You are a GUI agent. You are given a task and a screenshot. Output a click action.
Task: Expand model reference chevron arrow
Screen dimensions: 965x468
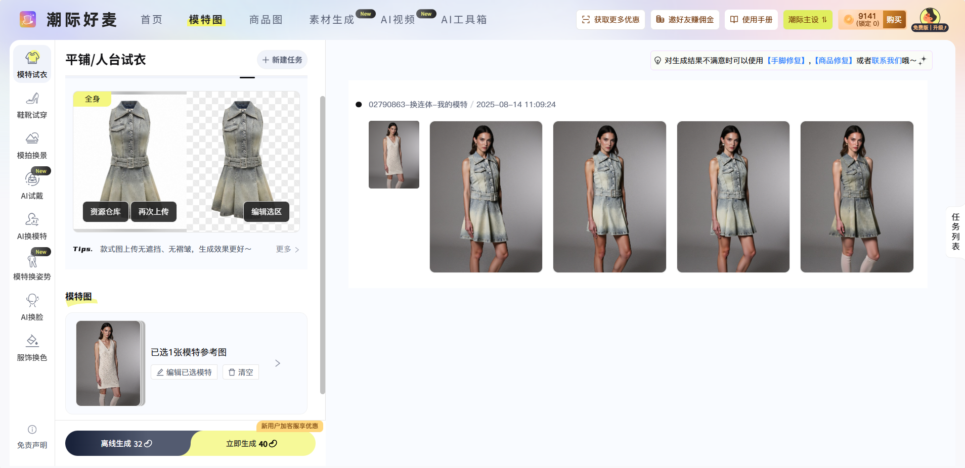coord(278,363)
